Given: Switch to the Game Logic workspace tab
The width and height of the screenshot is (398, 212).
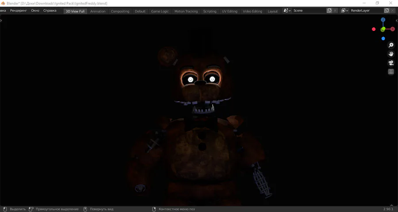Looking at the screenshot, I should [160, 11].
